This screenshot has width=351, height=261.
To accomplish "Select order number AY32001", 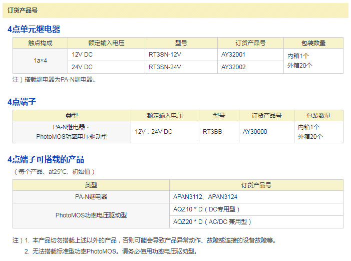I will 233,55.
